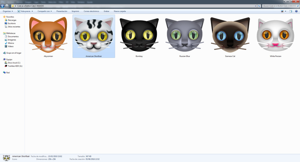Select the White Persian cat icon
300x162 pixels.
click(276, 35)
